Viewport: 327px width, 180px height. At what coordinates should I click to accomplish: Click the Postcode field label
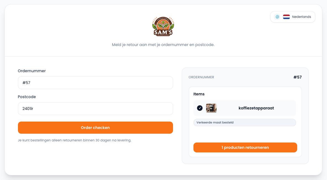coord(27,97)
